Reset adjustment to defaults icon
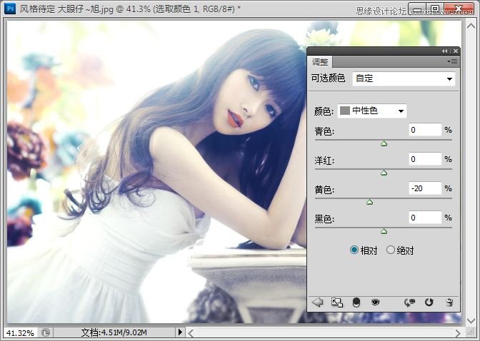 [429, 302]
